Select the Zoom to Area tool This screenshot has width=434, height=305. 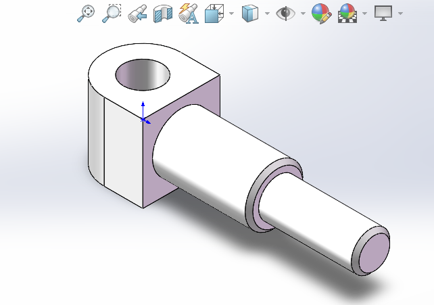[x=112, y=14]
